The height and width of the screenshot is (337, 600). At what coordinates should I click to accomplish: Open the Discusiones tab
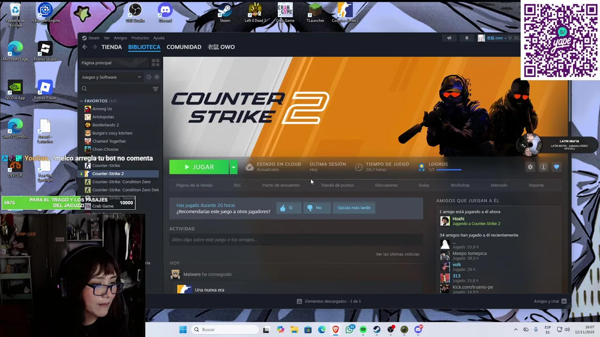click(386, 185)
